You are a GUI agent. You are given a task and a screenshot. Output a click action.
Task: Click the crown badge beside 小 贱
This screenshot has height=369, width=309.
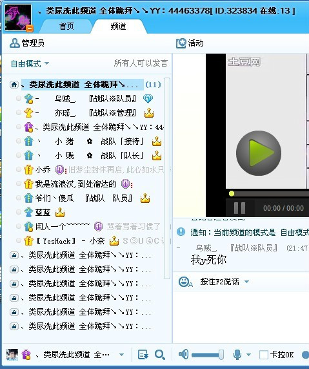[x=157, y=156]
